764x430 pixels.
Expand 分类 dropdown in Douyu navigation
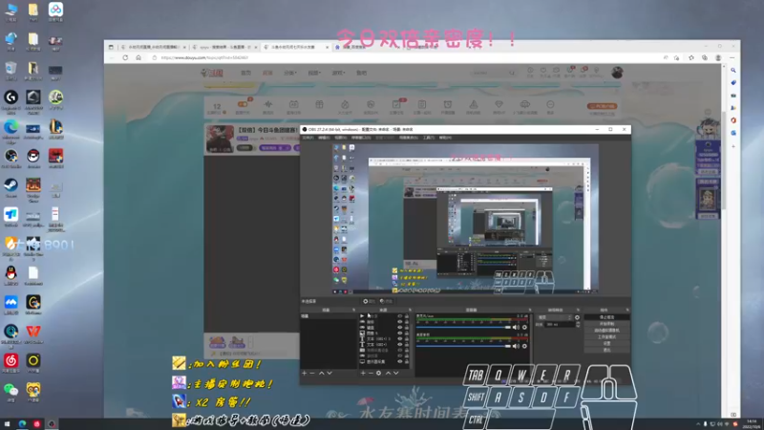290,74
